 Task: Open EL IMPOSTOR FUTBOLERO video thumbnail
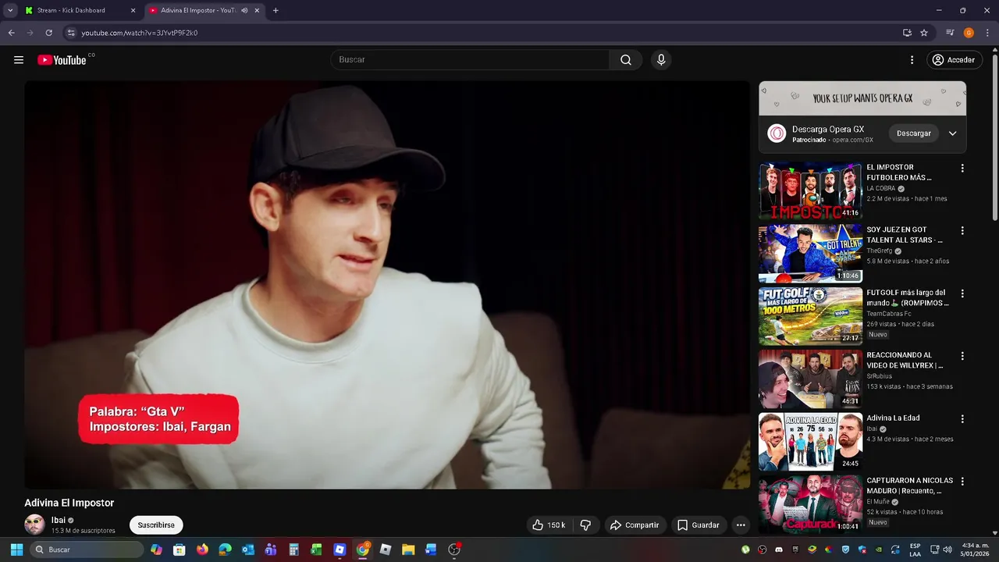(x=810, y=190)
